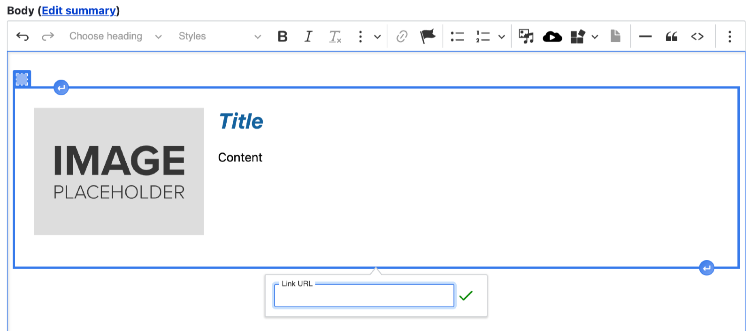
Task: Open the Edit summary link
Action: point(79,10)
